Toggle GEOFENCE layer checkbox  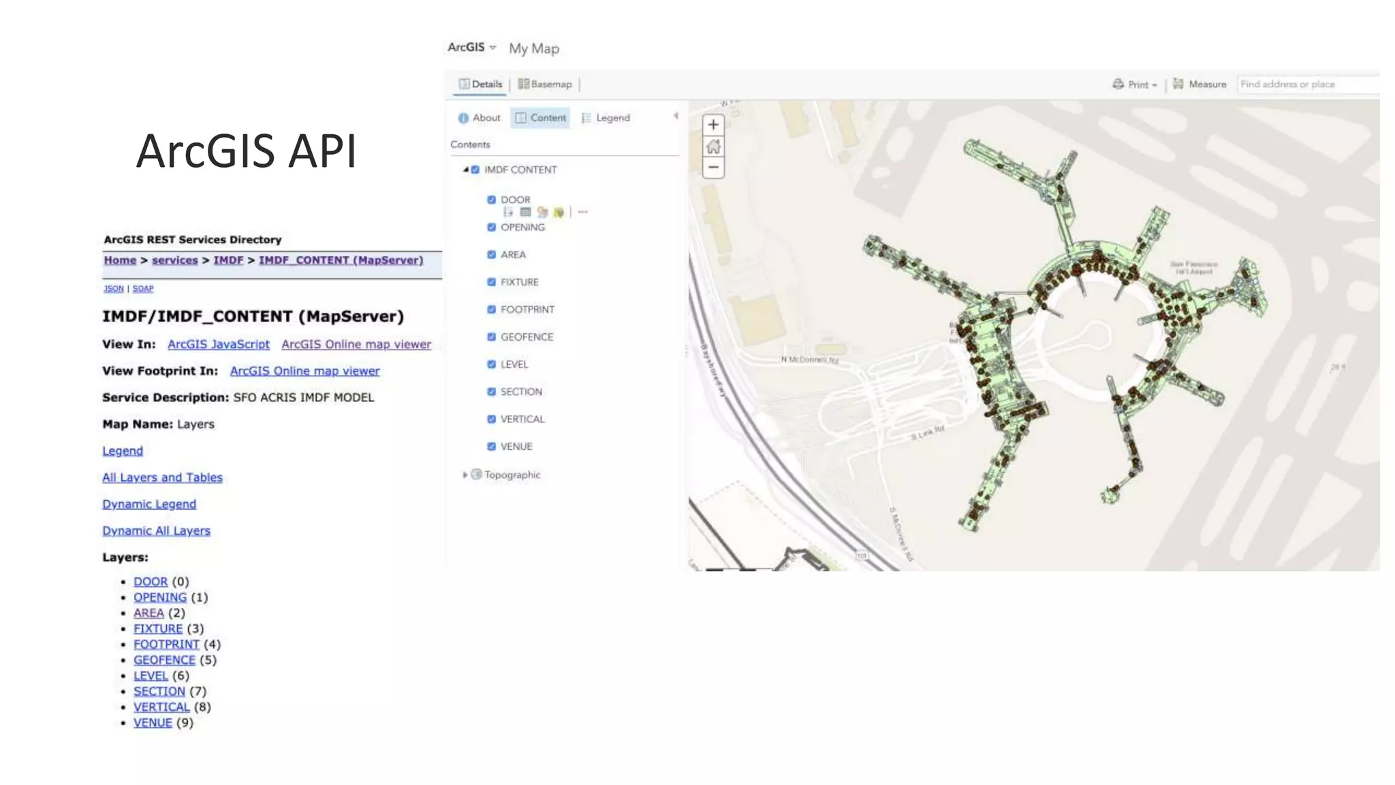(x=491, y=337)
